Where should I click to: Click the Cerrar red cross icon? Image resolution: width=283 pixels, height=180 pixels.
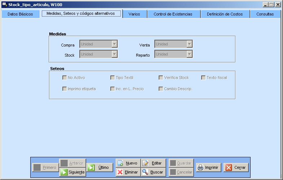pyautogui.click(x=229, y=167)
